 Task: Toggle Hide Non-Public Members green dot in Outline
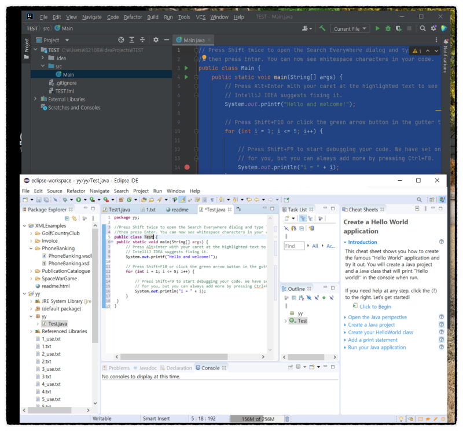[x=324, y=298]
